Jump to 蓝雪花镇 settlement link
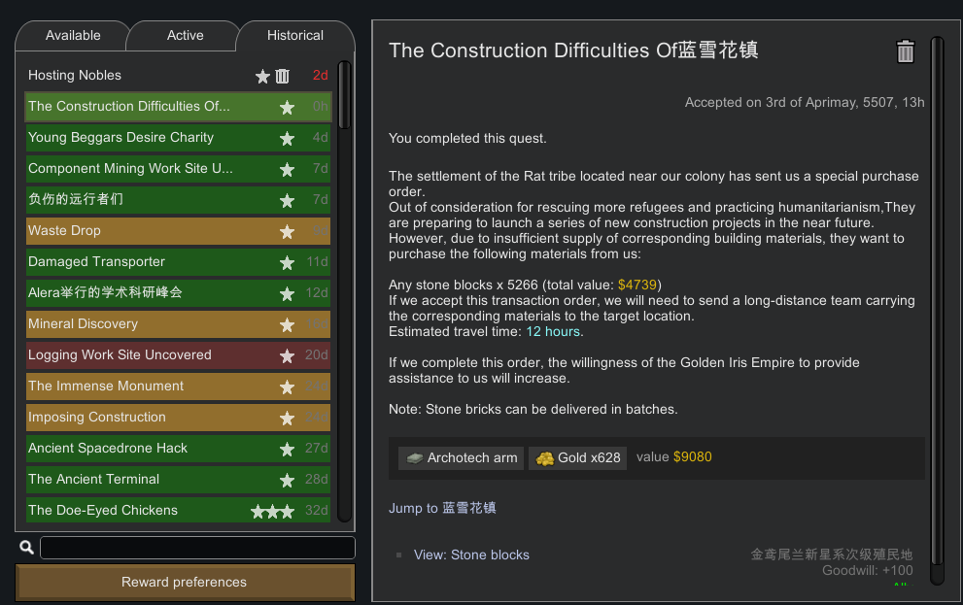Screen dimensions: 963x605 442,508
